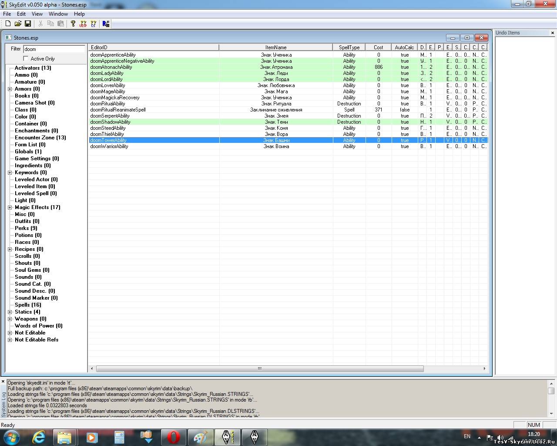The height and width of the screenshot is (446, 557).
Task: Sort by Cost column header
Action: click(379, 47)
